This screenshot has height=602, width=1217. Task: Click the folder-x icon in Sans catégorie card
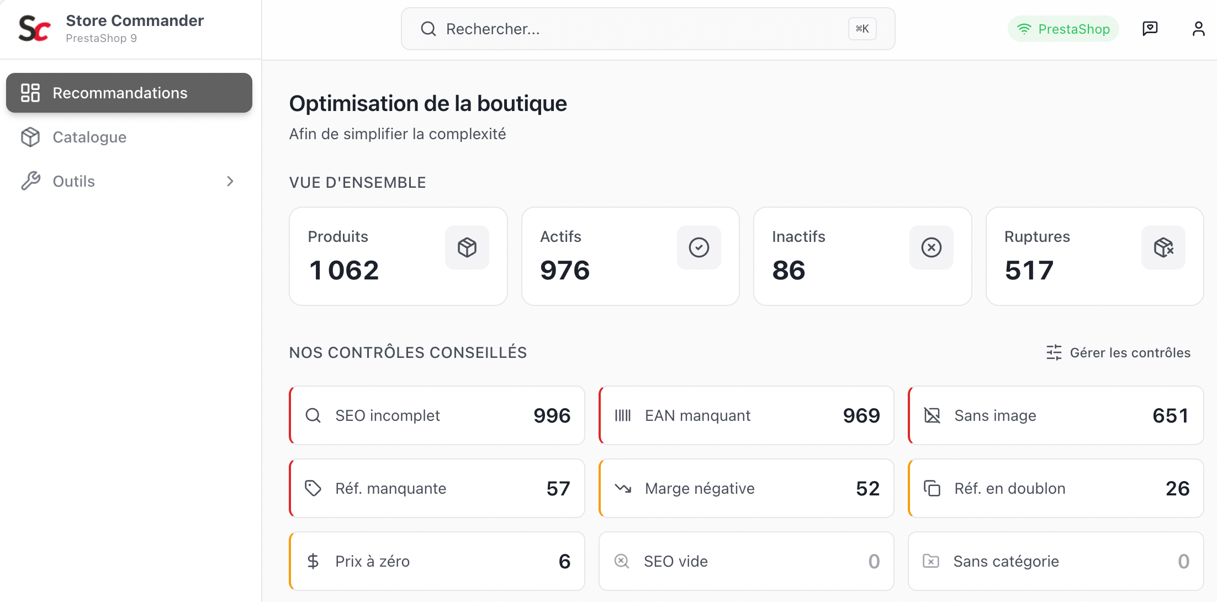[931, 561]
